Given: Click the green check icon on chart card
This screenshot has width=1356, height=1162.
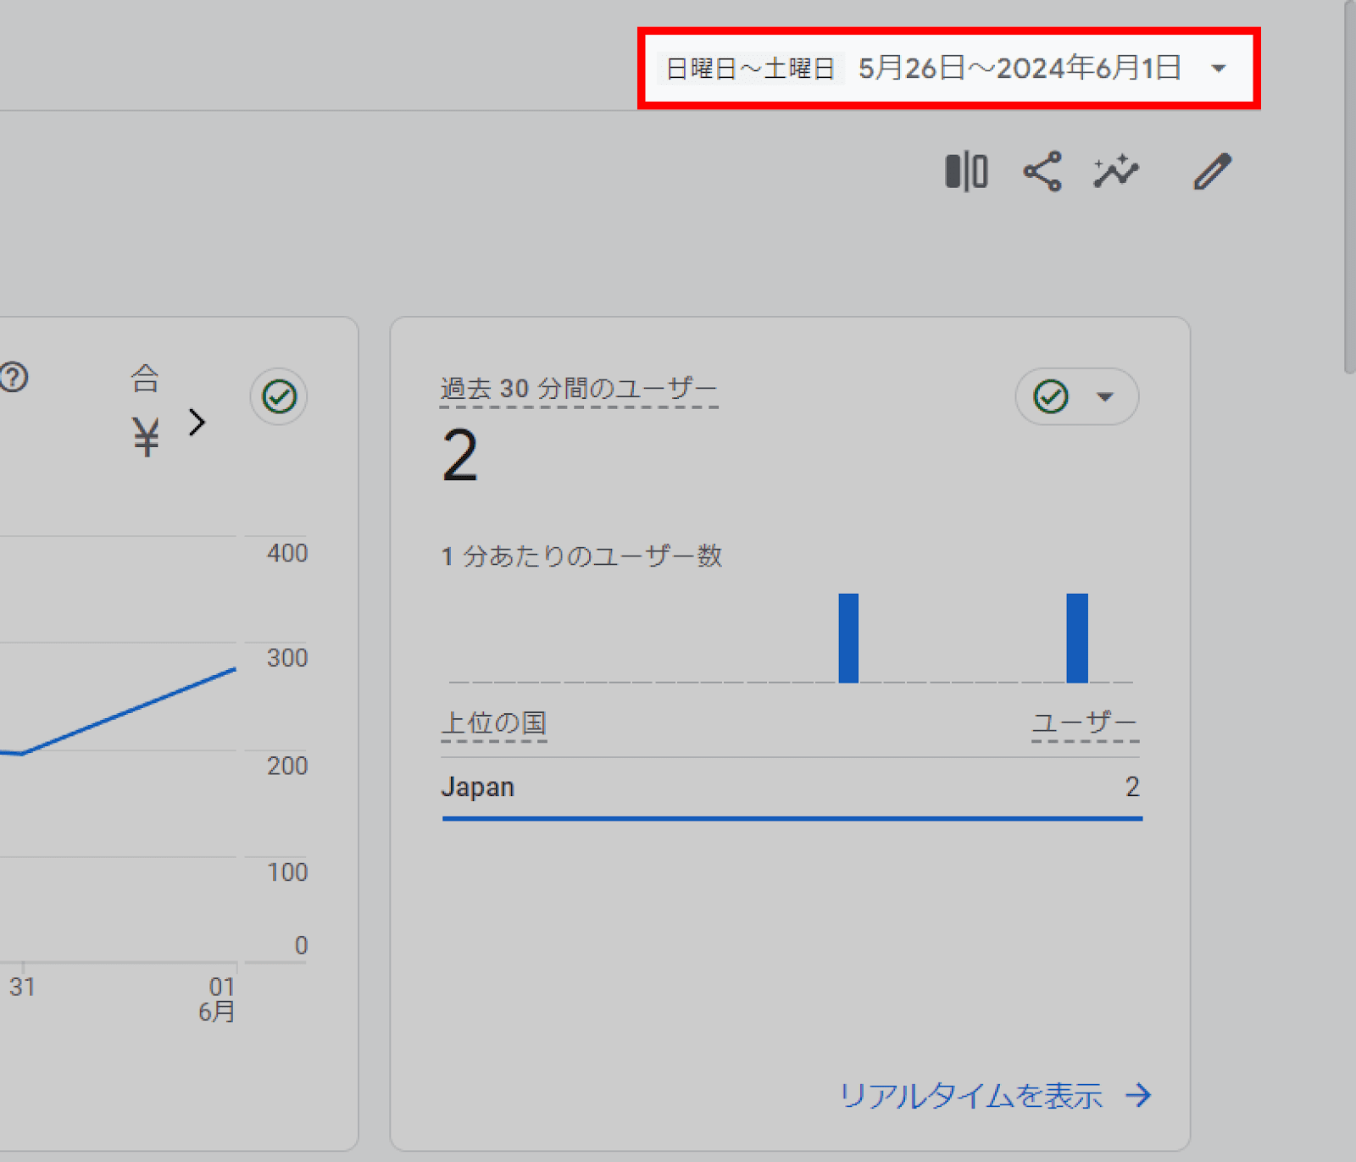Looking at the screenshot, I should 279,396.
